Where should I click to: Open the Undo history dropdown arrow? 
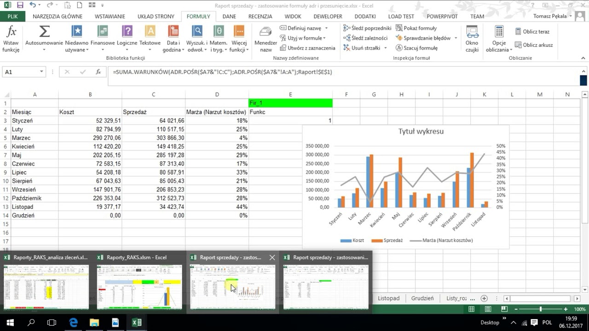39,6
